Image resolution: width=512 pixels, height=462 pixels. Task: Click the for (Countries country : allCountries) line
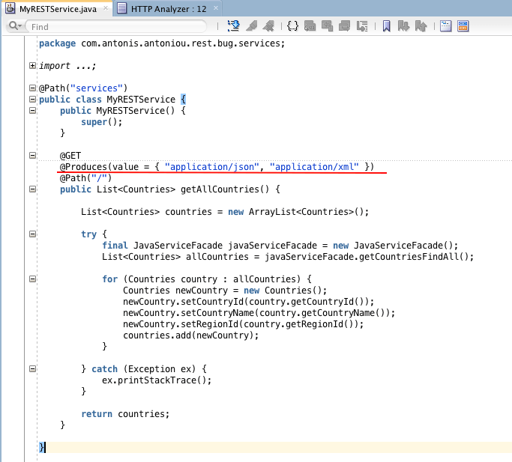[x=207, y=279]
